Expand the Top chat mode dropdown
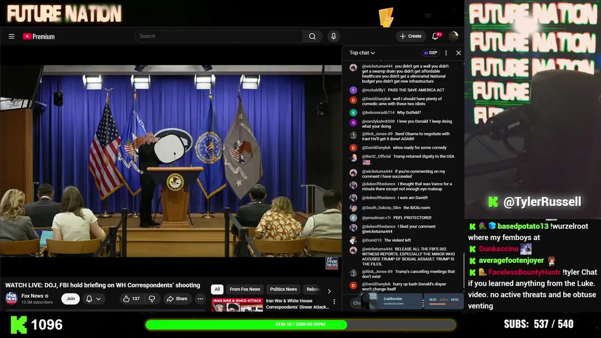Viewport: 601px width, 338px height. pos(362,53)
